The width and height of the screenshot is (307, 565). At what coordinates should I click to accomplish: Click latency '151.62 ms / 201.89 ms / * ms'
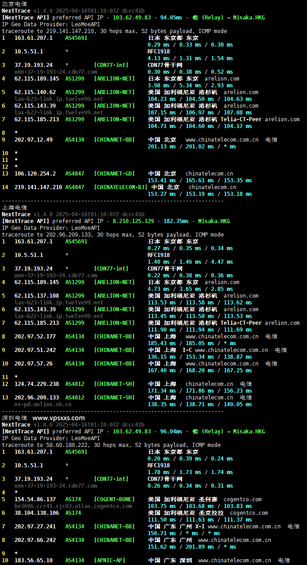tap(192, 547)
